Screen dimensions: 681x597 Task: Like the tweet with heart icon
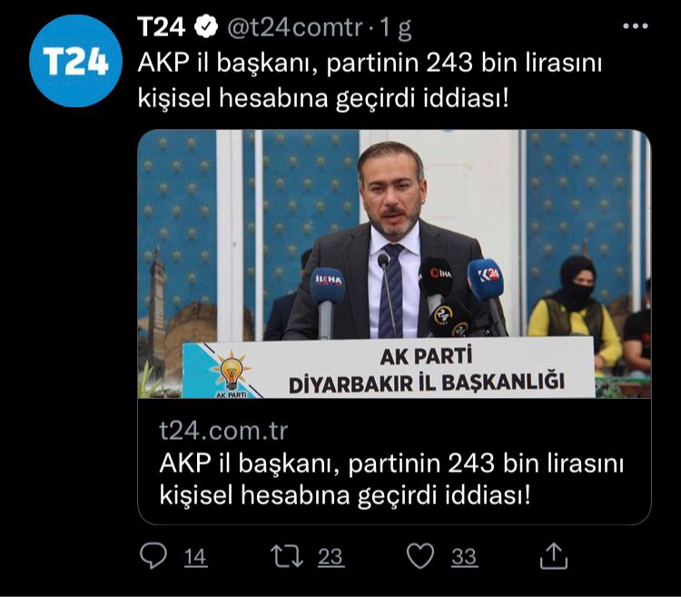[x=420, y=556]
